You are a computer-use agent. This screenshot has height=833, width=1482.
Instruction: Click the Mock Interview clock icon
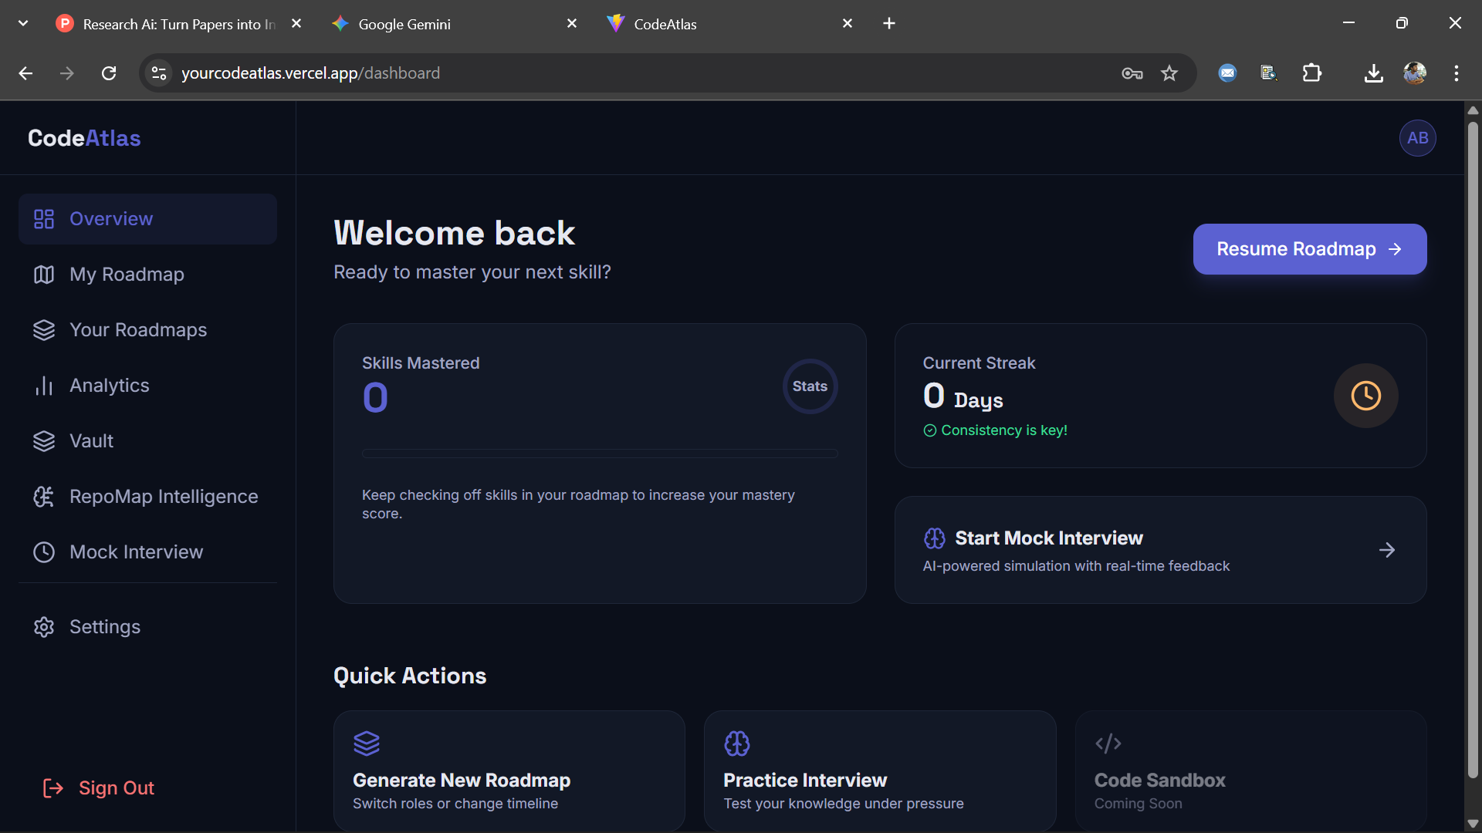tap(43, 551)
